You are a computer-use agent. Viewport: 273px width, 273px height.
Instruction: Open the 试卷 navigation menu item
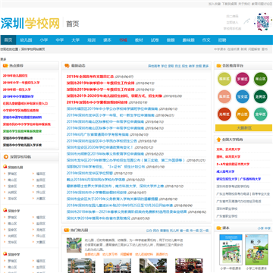pos(155,40)
